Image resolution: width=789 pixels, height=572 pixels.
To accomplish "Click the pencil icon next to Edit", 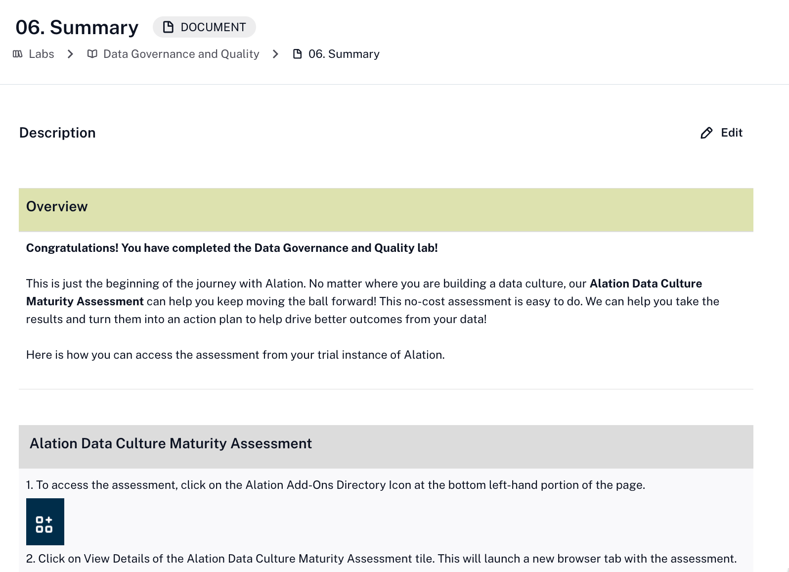I will (706, 133).
